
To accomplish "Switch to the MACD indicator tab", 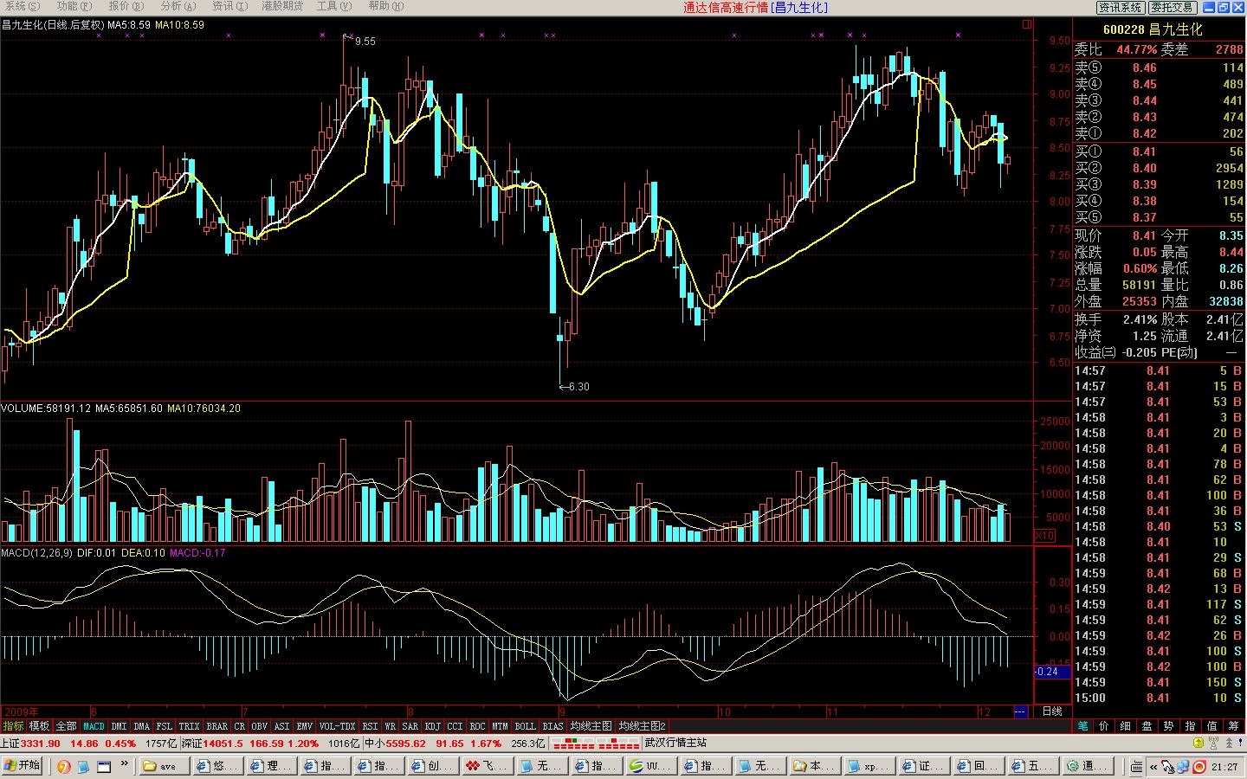I will 94,726.
